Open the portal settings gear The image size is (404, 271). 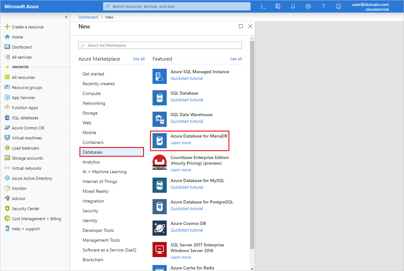click(308, 6)
